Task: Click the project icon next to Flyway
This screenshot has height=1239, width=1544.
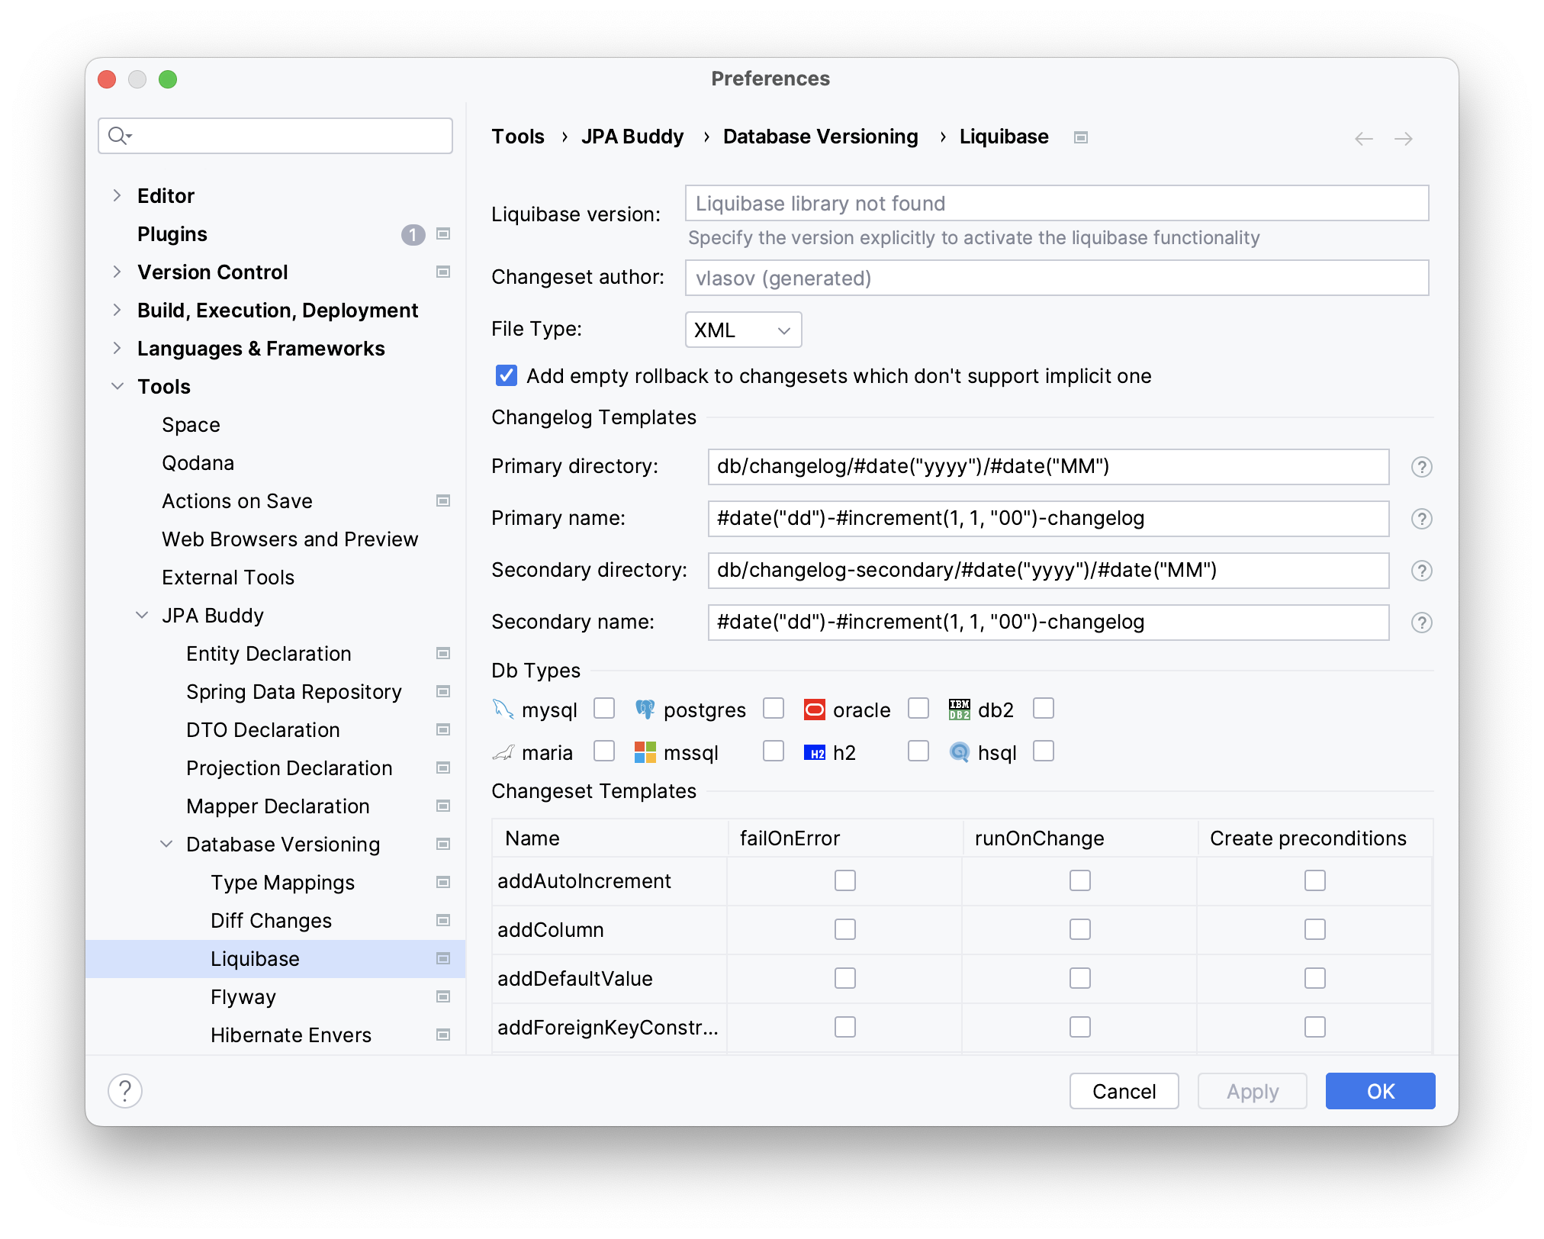Action: click(x=443, y=996)
